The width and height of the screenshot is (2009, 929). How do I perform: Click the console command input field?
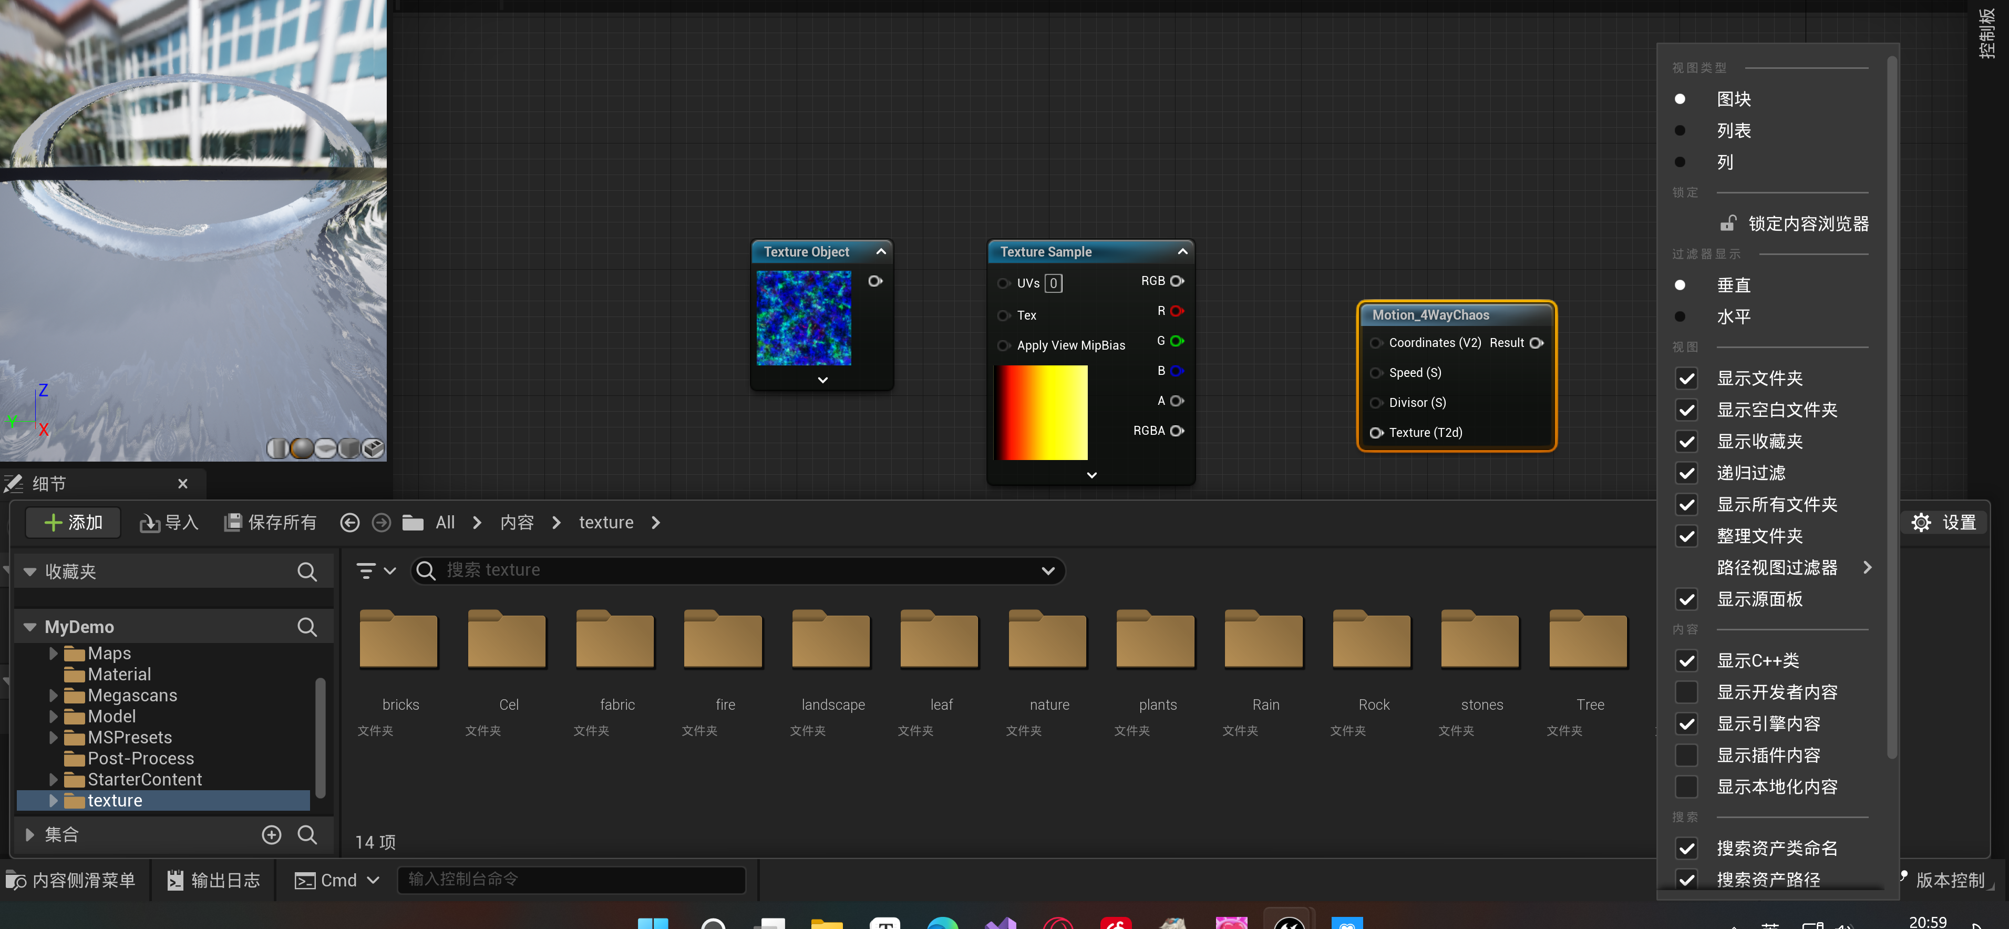(571, 880)
